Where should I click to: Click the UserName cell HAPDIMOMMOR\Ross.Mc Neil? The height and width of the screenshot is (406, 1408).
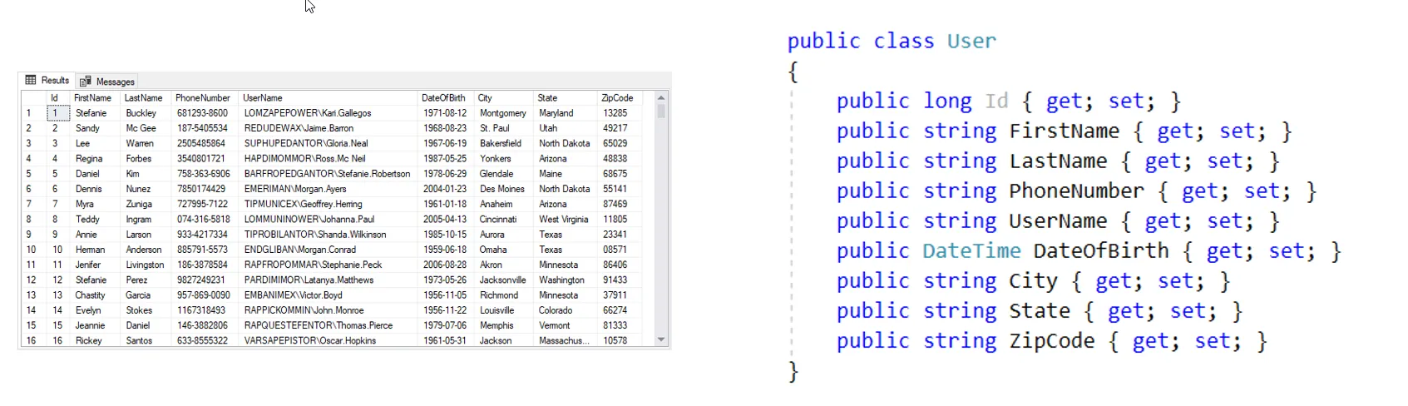point(329,158)
